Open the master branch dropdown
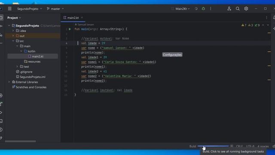 click(55, 9)
